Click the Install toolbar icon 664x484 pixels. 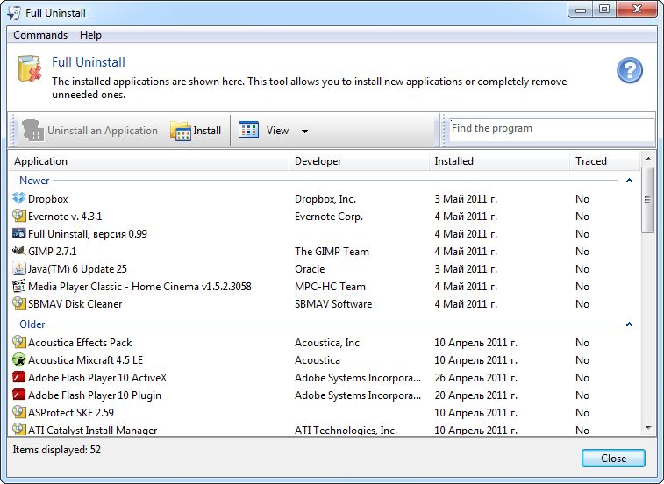tap(181, 131)
